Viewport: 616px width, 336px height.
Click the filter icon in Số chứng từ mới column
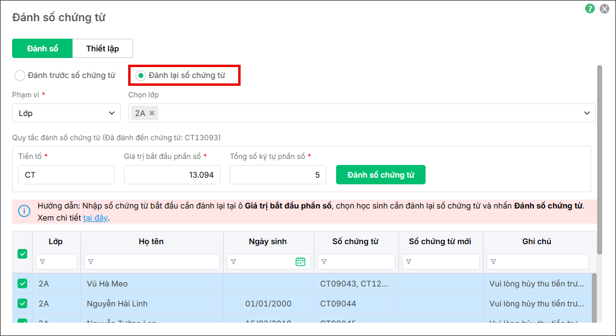point(409,262)
